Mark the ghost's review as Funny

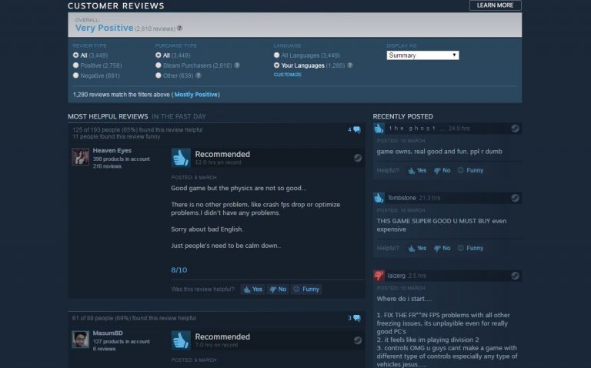pos(470,170)
